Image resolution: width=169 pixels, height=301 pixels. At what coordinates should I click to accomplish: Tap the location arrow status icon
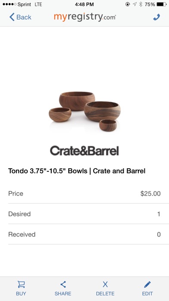point(135,4)
